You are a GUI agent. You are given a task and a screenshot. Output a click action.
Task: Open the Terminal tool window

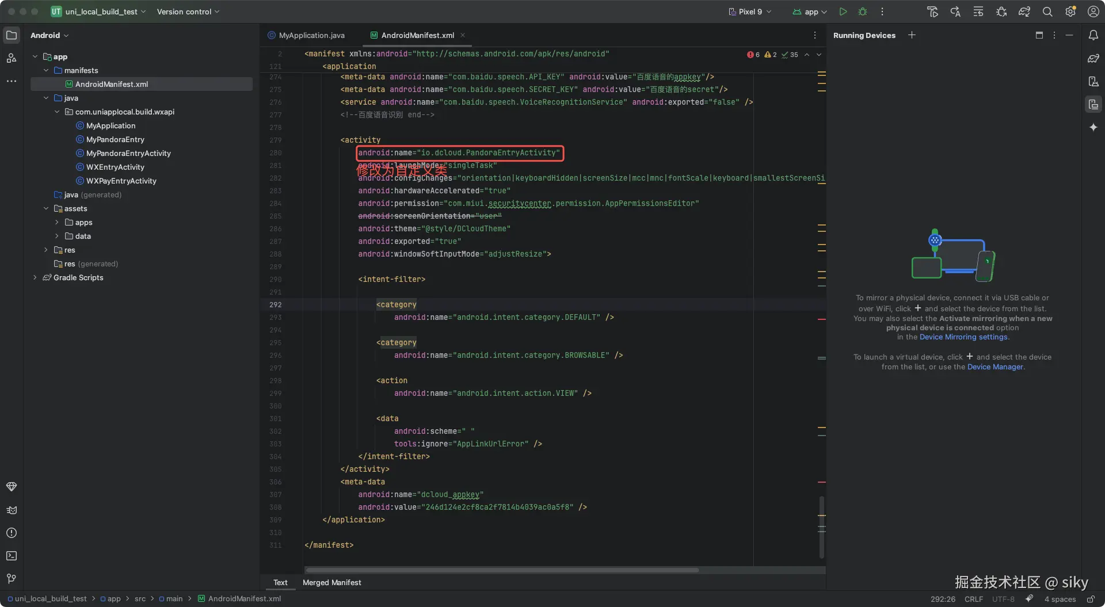coord(12,556)
